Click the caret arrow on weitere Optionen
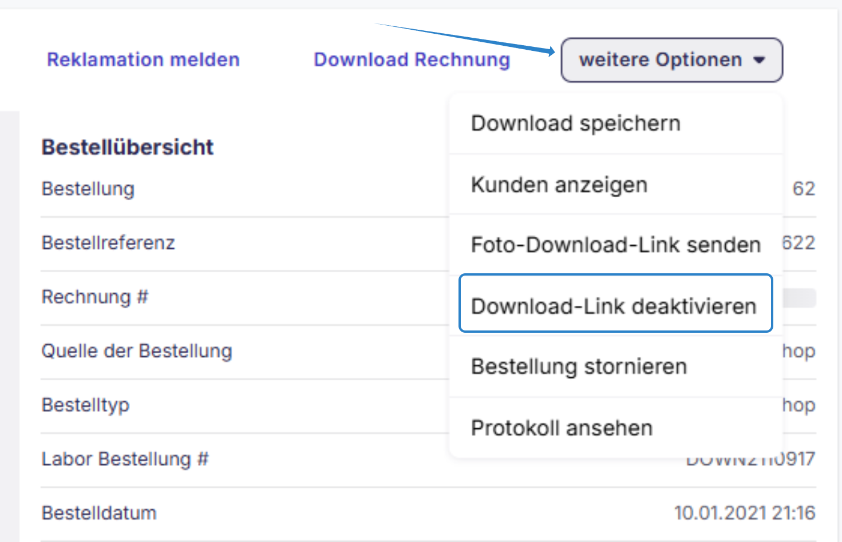This screenshot has height=542, width=842. 759,60
